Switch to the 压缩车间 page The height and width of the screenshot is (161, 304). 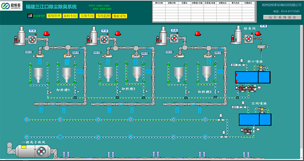tap(87, 16)
